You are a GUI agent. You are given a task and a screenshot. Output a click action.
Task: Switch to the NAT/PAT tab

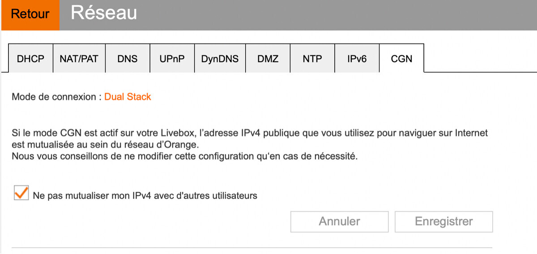click(79, 59)
